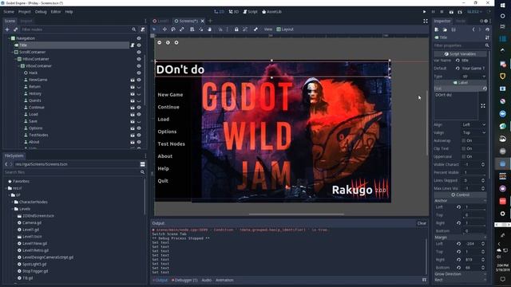
Task: Save resource icon in Inspector
Action: click(x=454, y=29)
